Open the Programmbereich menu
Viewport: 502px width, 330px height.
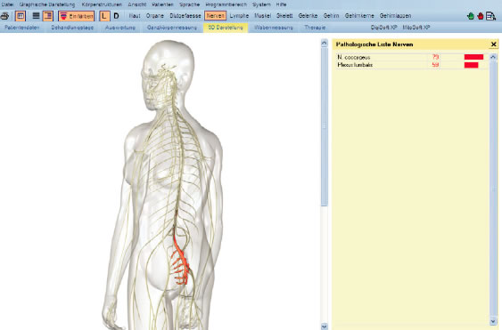tap(226, 4)
